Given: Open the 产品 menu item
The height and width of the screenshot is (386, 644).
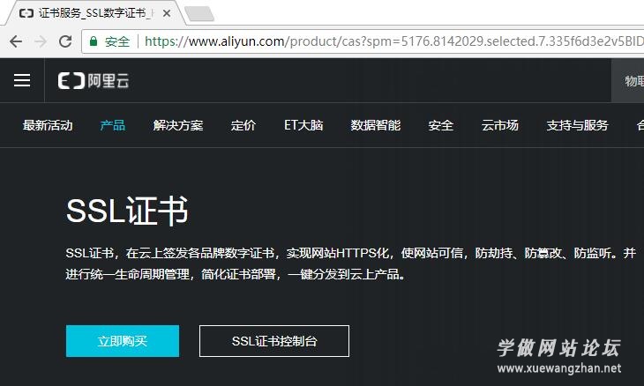Looking at the screenshot, I should pos(113,125).
